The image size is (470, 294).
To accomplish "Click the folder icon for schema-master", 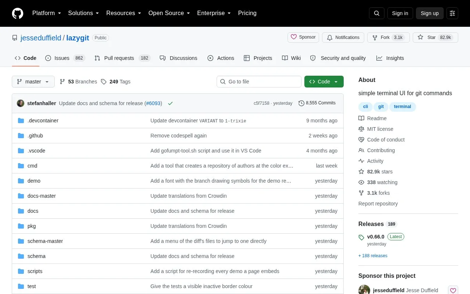I will [21, 241].
